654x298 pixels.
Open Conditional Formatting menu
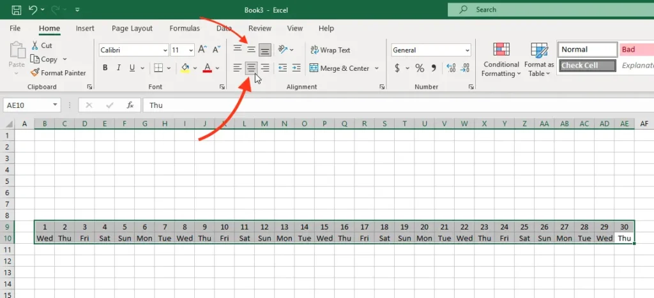[501, 61]
